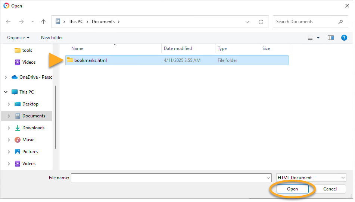The image size is (355, 202).
Task: Collapse the This PC tree node
Action: click(5, 92)
